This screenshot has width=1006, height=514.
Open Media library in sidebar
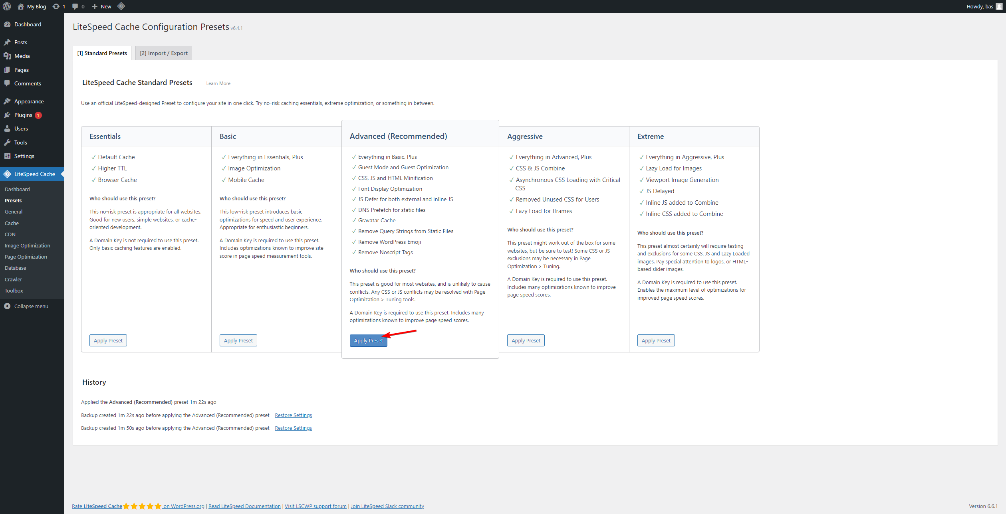pyautogui.click(x=22, y=56)
